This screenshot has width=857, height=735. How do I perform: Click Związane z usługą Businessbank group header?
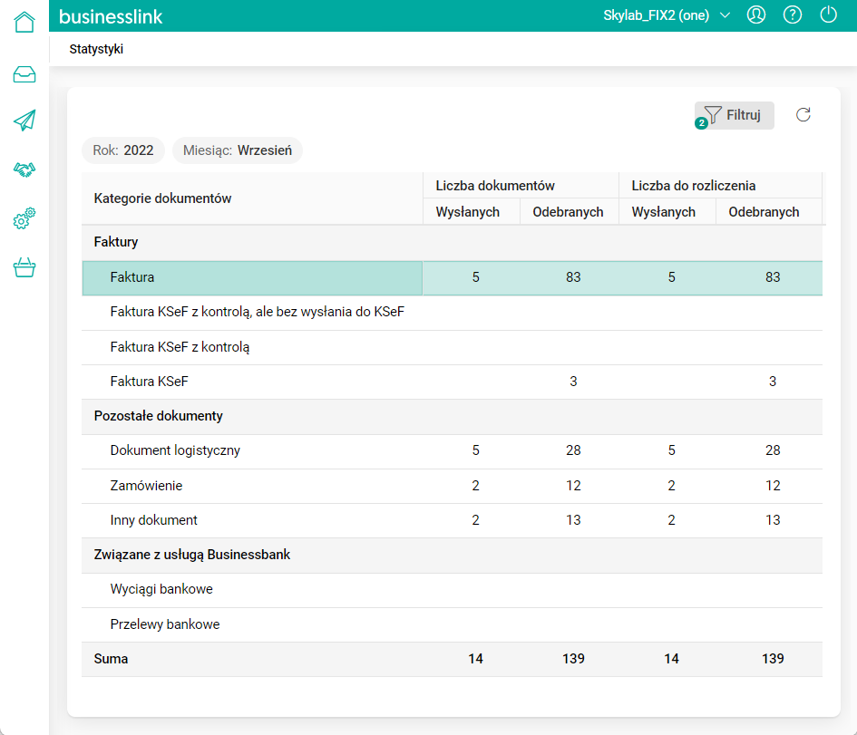(x=452, y=555)
